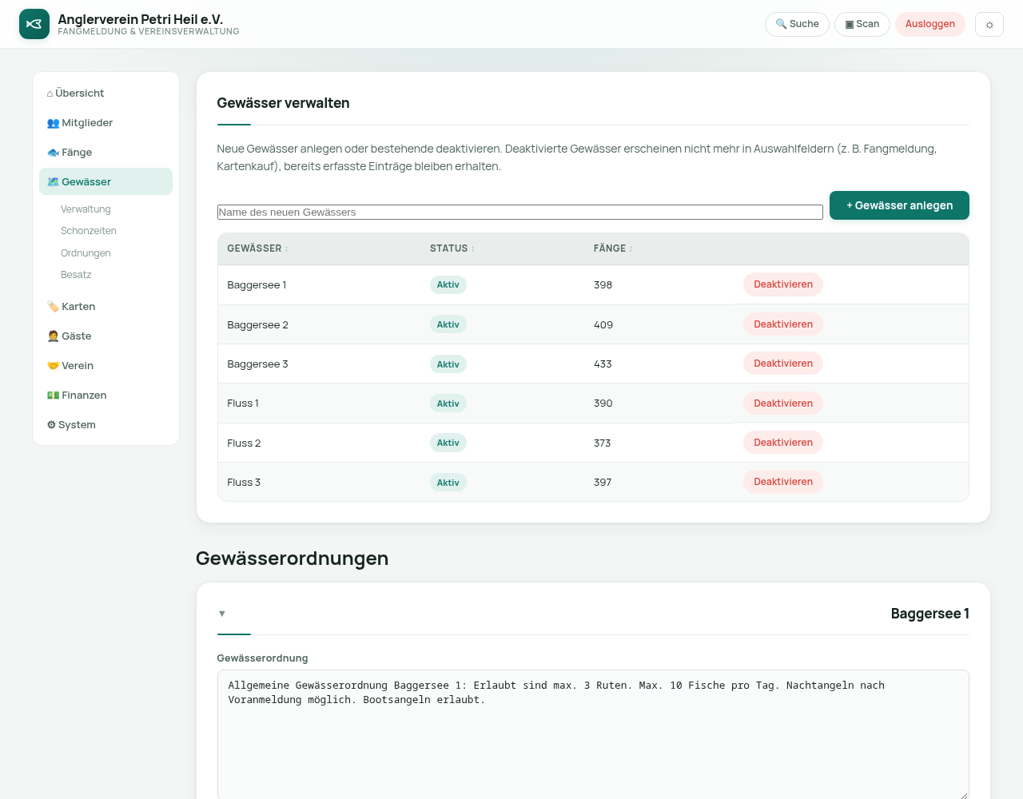Click the Aktiv badge for Fluss 3
Image resolution: width=1023 pixels, height=799 pixels.
click(448, 483)
